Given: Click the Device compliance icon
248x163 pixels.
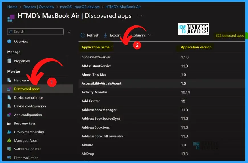Looking at the screenshot, I should [9, 98].
